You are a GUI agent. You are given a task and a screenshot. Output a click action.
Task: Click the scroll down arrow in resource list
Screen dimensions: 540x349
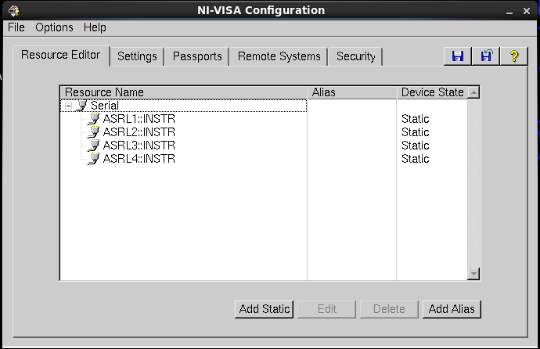473,273
